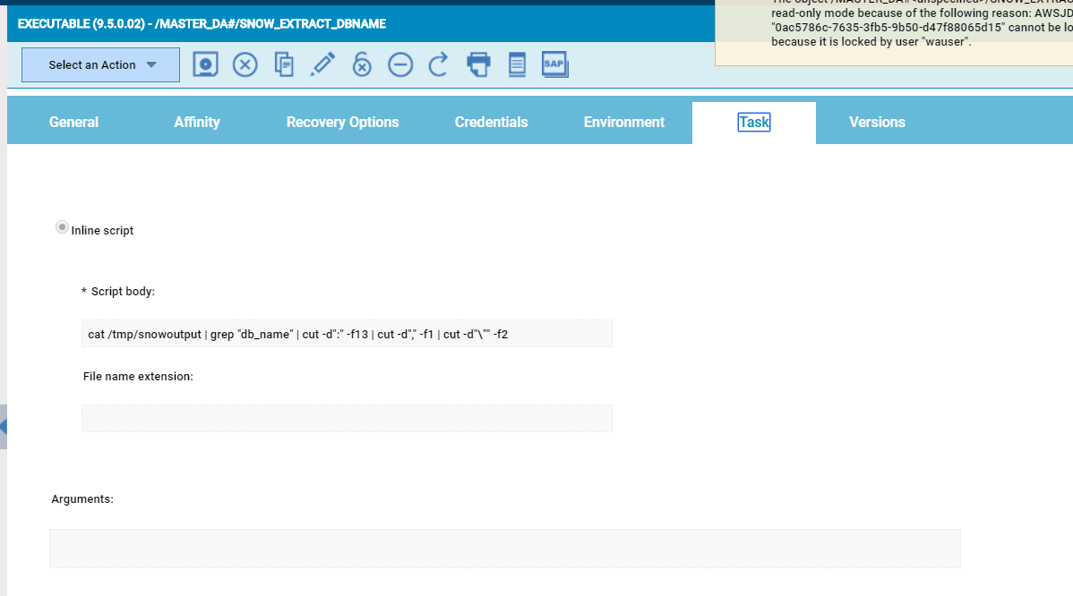The image size is (1073, 596).
Task: Click the File name extension field
Action: (347, 417)
